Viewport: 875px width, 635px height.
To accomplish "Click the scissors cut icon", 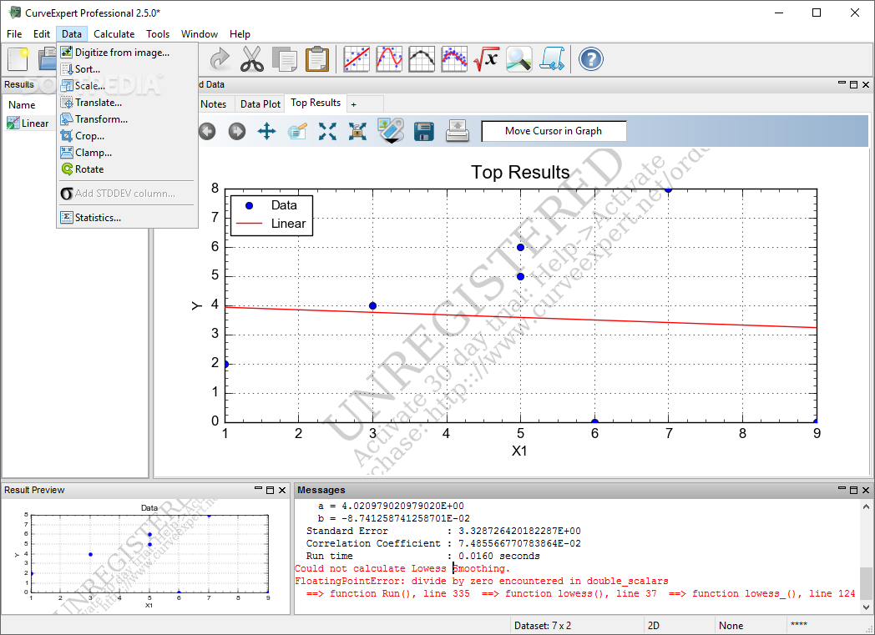I will [x=252, y=59].
